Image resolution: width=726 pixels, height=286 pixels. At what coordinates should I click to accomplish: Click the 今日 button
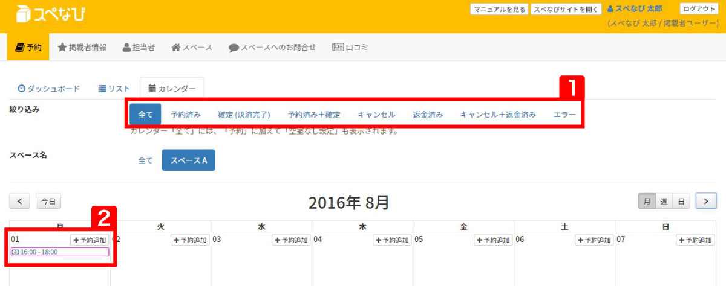coord(48,201)
